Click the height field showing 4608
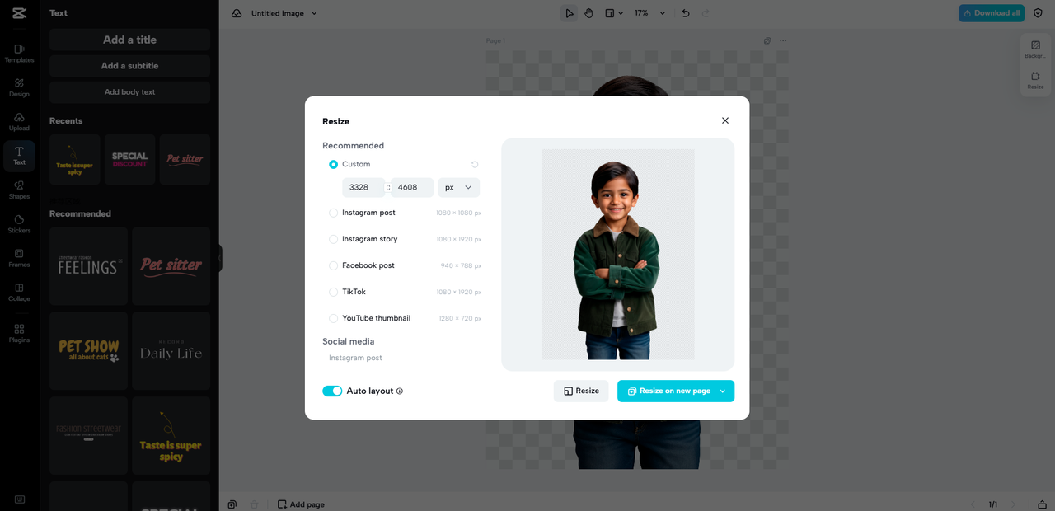This screenshot has width=1055, height=511. coord(412,187)
